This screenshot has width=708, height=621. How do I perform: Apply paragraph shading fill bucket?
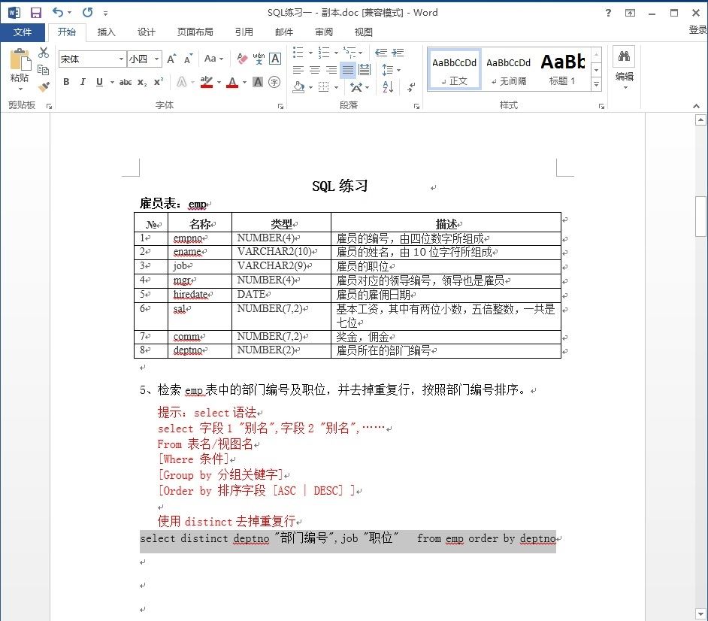click(298, 86)
